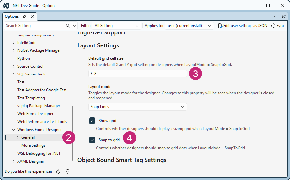The height and width of the screenshot is (180, 290).
Task: Click the search magnifier icon
Action: (68, 26)
